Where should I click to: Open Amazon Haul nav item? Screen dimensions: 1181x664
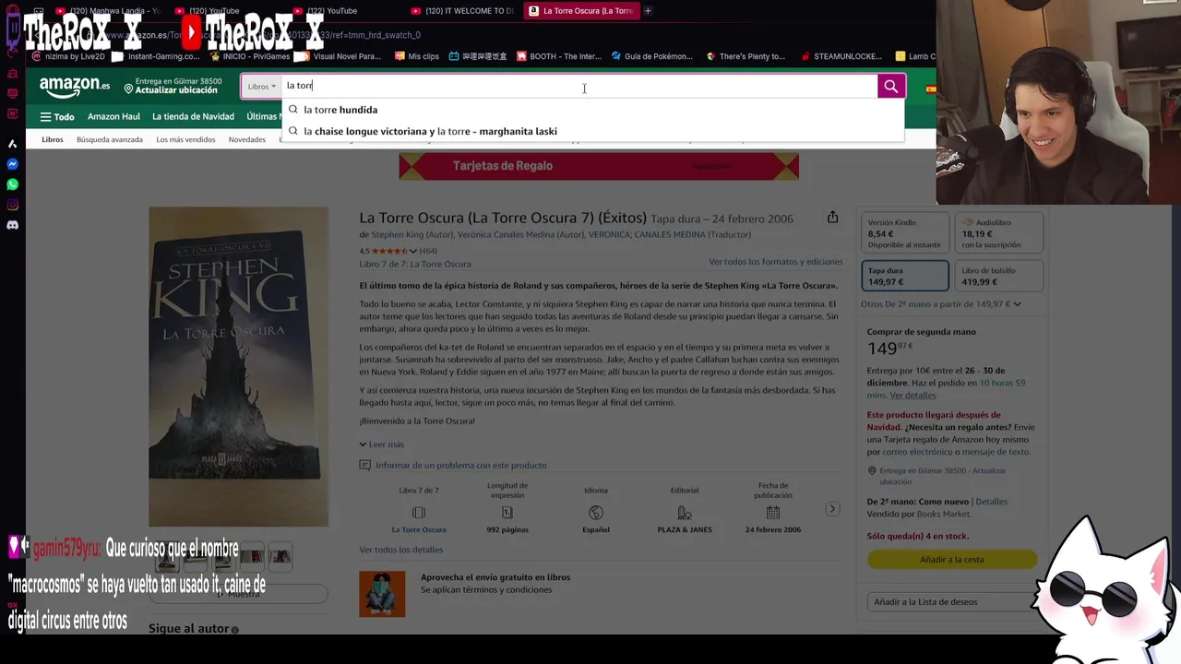click(x=113, y=117)
